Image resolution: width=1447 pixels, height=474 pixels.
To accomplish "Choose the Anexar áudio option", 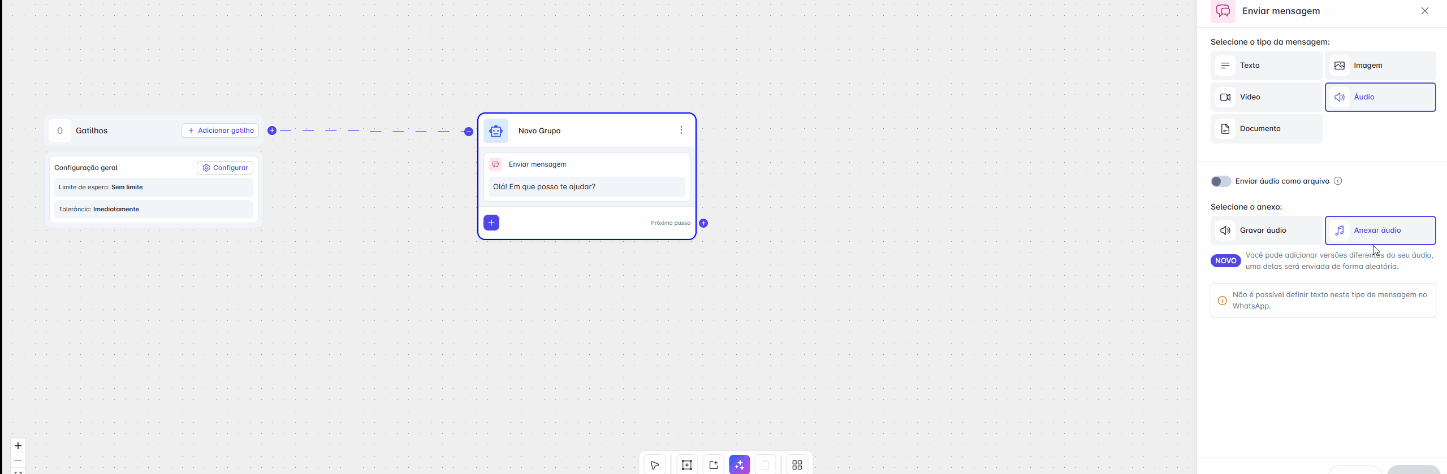I will click(x=1380, y=231).
